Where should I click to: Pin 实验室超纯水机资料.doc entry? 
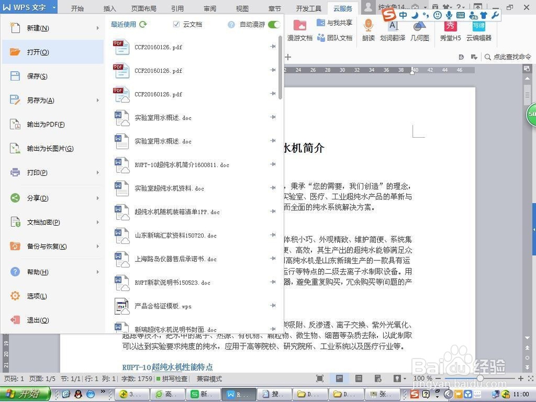click(273, 188)
